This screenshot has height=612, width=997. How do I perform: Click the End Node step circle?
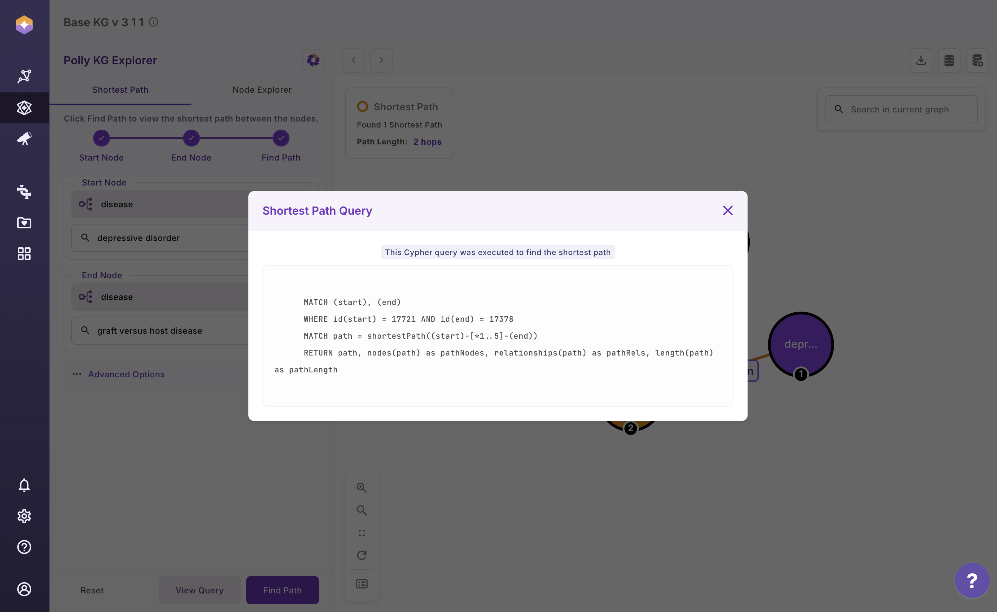point(191,138)
